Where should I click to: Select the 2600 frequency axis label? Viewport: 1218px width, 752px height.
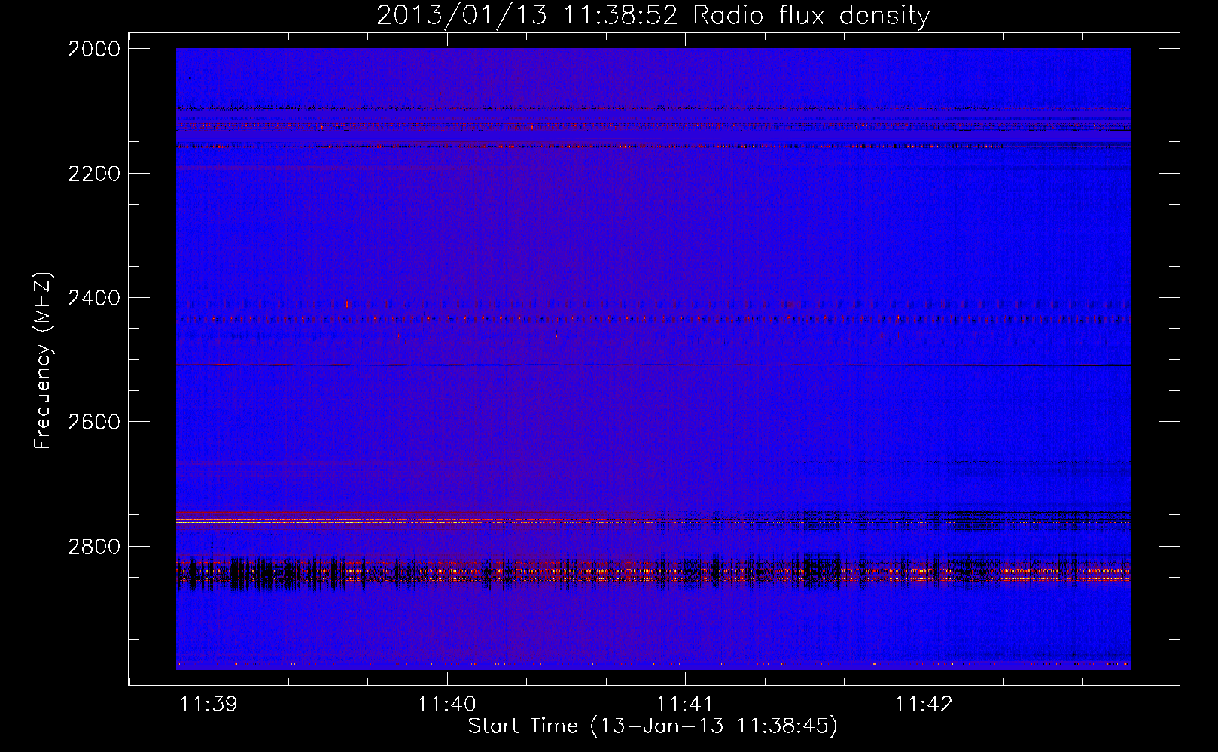click(x=94, y=422)
